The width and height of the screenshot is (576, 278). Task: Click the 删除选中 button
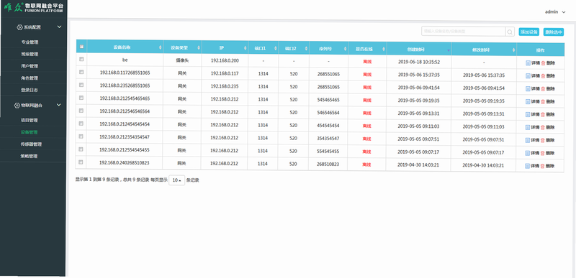554,32
